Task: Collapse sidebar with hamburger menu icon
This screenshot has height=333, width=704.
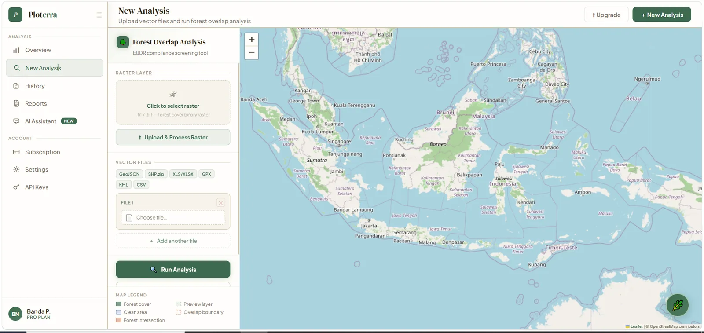Action: pos(99,15)
